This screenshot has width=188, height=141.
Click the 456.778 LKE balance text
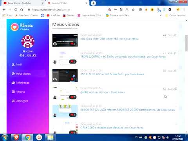click(28, 56)
